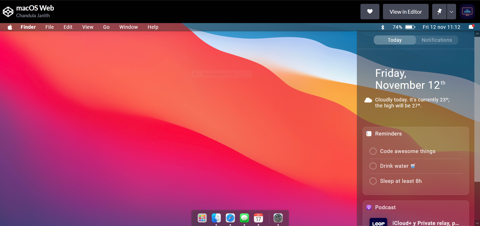Click the "Code awesome things" reminder text
Image resolution: width=480 pixels, height=226 pixels.
[x=408, y=151]
